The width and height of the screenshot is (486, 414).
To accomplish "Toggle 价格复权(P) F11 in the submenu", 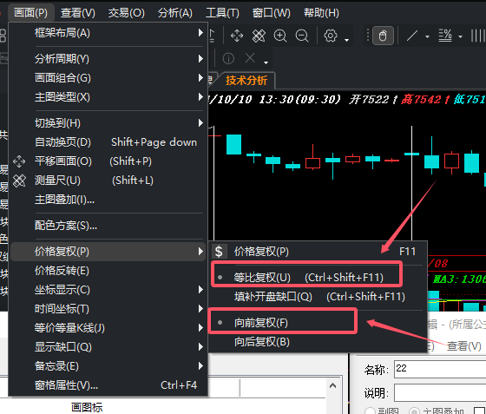I will (x=318, y=252).
